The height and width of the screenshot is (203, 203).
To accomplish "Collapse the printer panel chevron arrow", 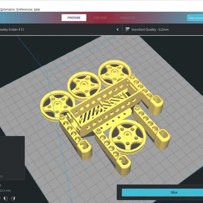I will 118,29.
